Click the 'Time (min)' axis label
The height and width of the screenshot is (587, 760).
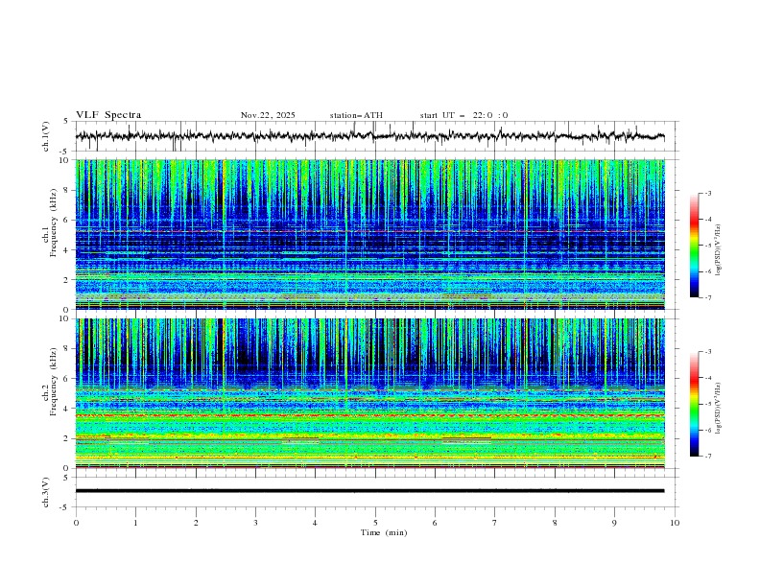pyautogui.click(x=384, y=532)
